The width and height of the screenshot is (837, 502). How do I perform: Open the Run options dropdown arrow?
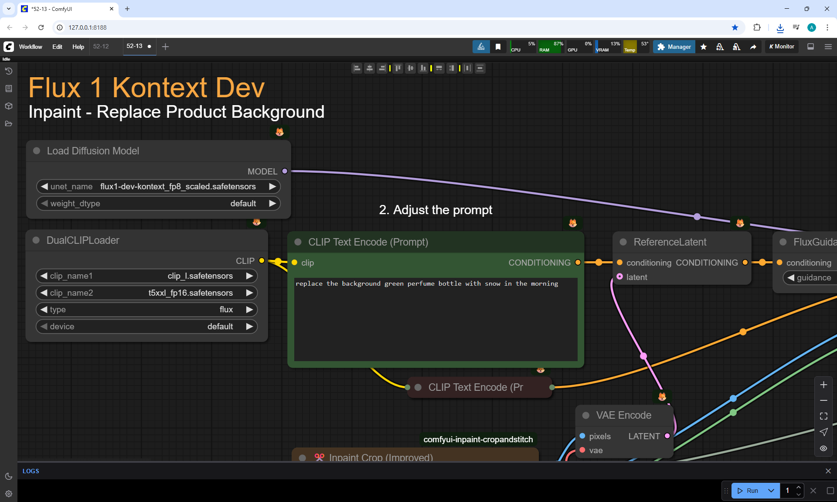coord(771,491)
